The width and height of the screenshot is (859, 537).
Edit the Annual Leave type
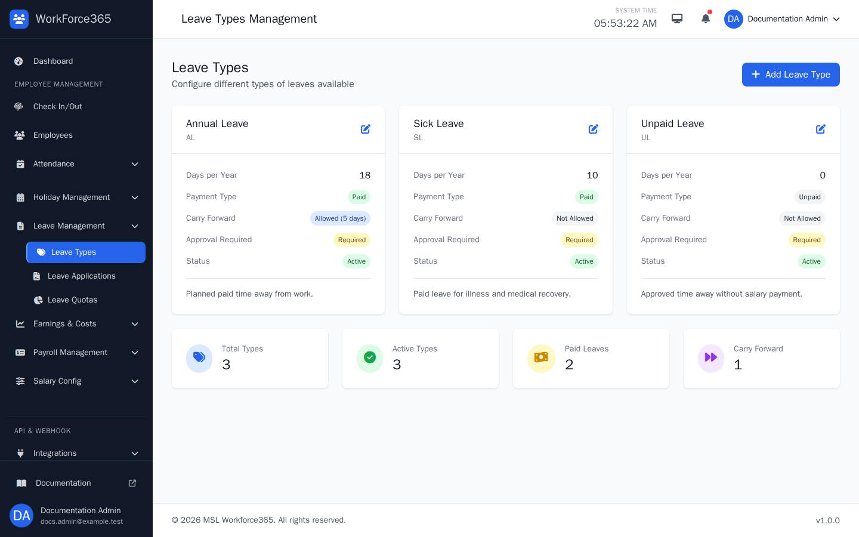tap(366, 129)
